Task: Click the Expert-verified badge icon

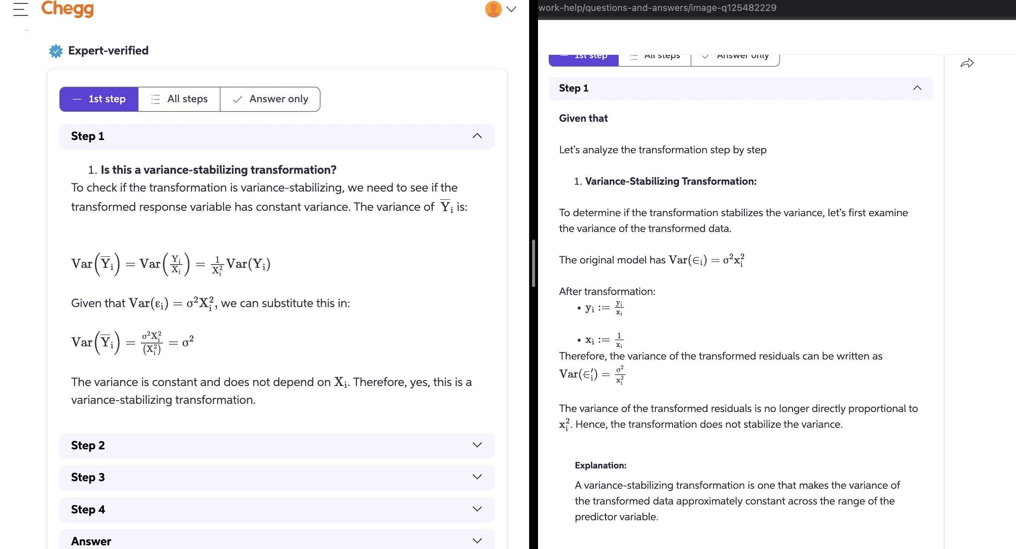Action: [x=56, y=51]
